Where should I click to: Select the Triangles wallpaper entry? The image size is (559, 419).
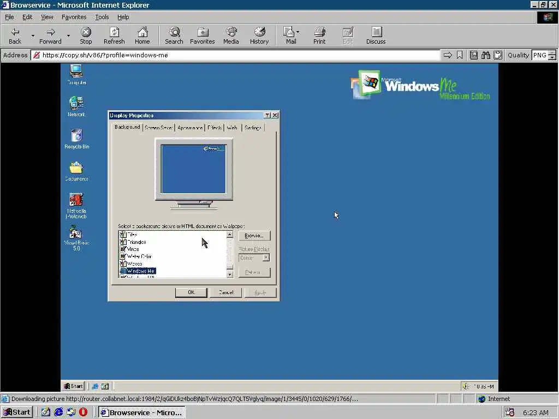136,242
